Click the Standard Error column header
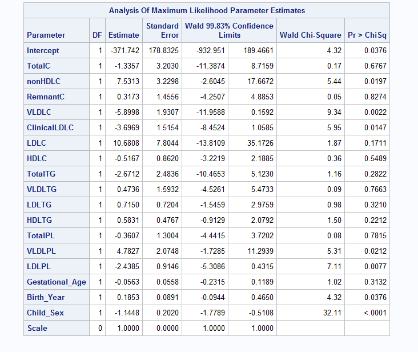 click(x=162, y=30)
